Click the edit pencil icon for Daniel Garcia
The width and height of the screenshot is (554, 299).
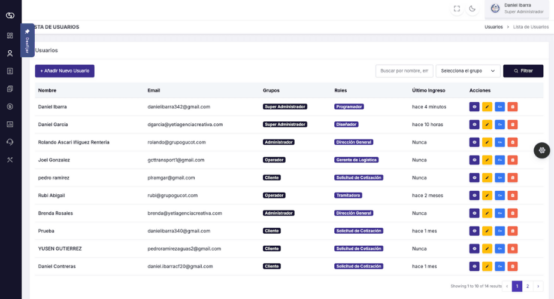(487, 124)
